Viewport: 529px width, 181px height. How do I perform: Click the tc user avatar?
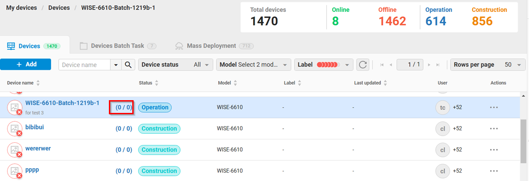coord(442,107)
